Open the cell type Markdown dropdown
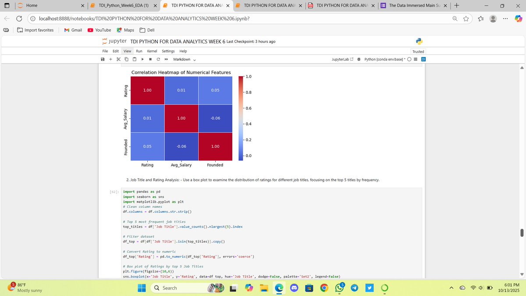 coord(184,59)
